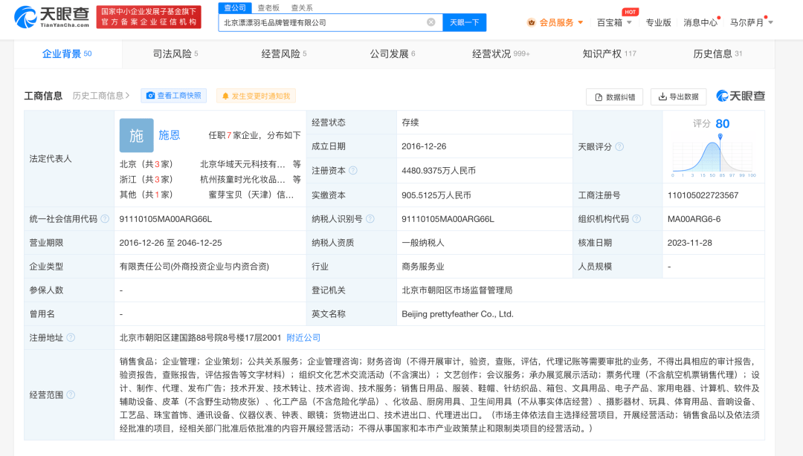803x456 pixels.
Task: Click the paid-in capital 905.5125万人民币
Action: (436, 195)
